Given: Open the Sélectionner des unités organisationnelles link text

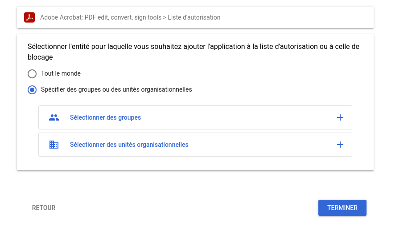Looking at the screenshot, I should tap(129, 145).
